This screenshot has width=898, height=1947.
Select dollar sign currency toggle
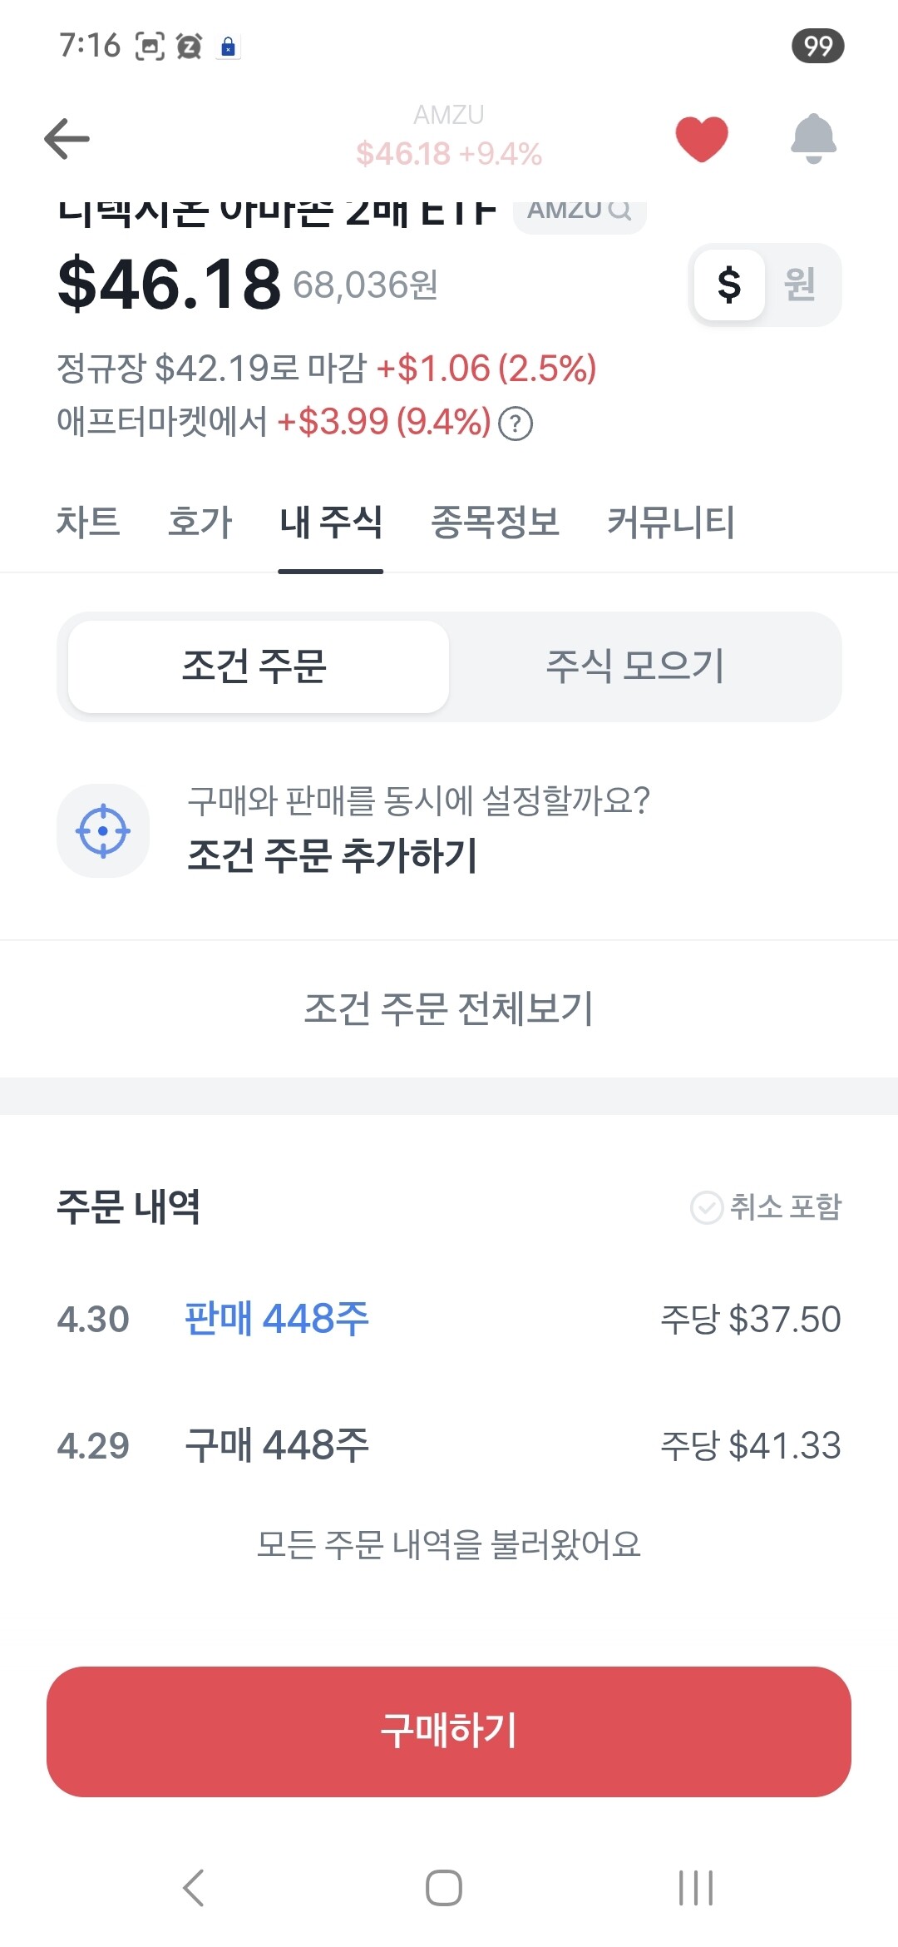click(x=729, y=285)
